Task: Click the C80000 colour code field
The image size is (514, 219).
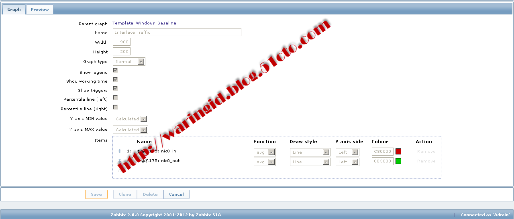Action: [383, 152]
